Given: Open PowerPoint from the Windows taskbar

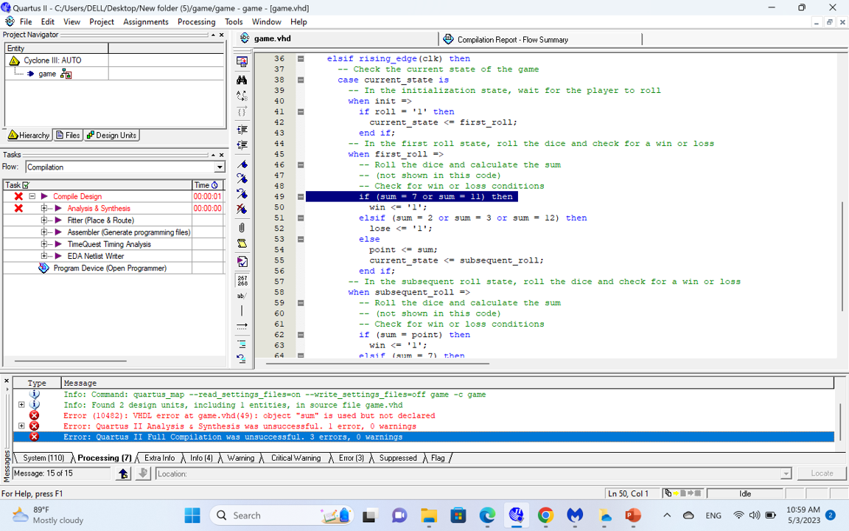Looking at the screenshot, I should tap(632, 516).
